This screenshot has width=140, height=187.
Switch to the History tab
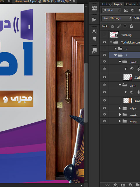pos(107,4)
